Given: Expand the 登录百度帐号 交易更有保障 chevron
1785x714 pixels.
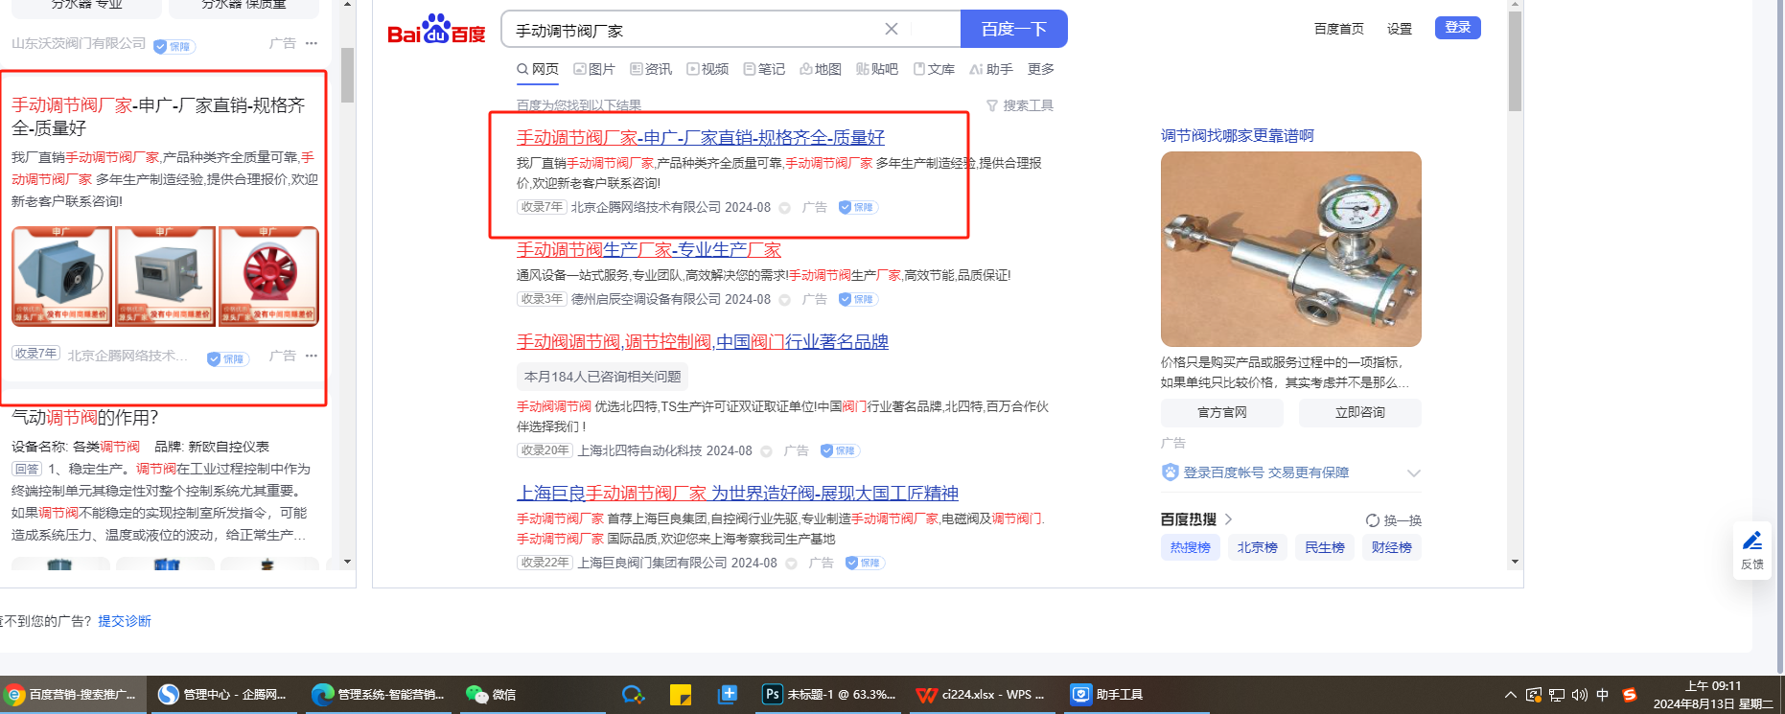Looking at the screenshot, I should tap(1413, 473).
